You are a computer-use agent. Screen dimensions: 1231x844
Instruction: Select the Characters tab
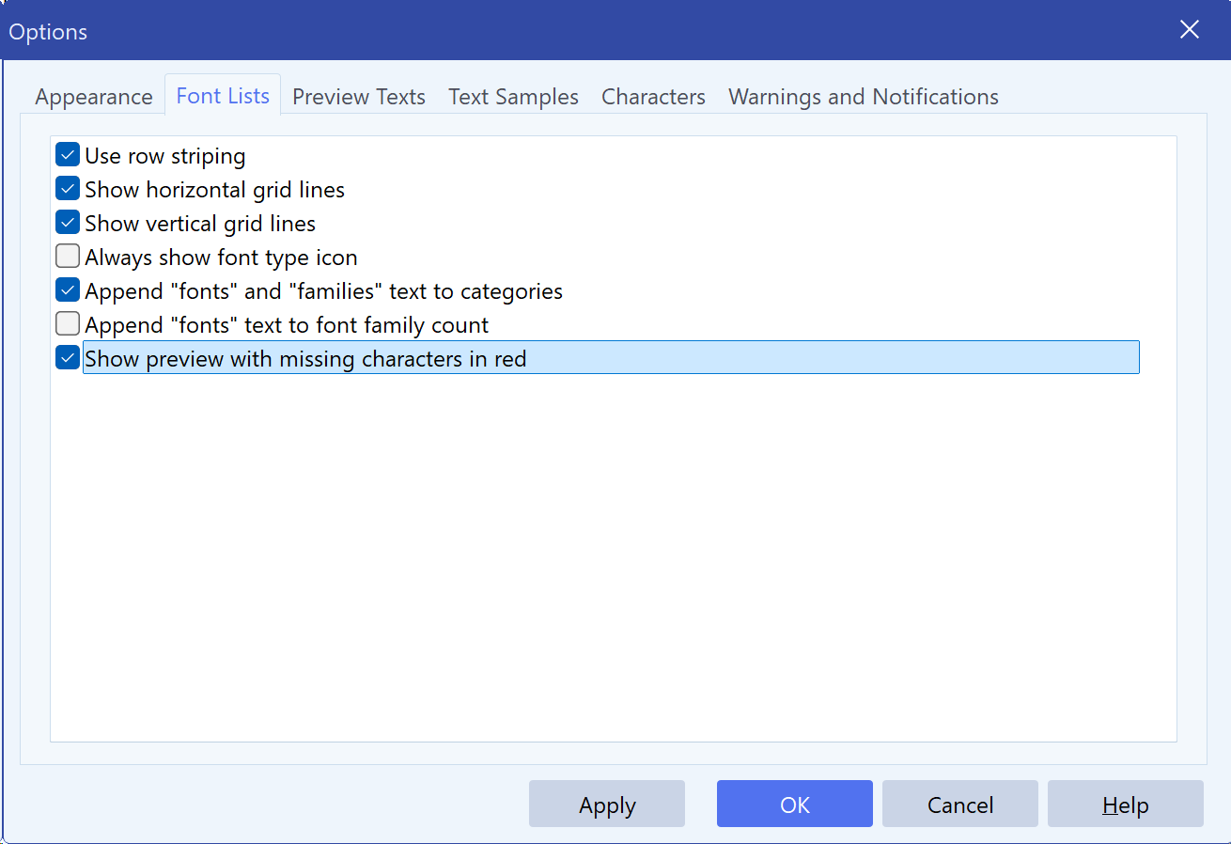[x=653, y=97]
